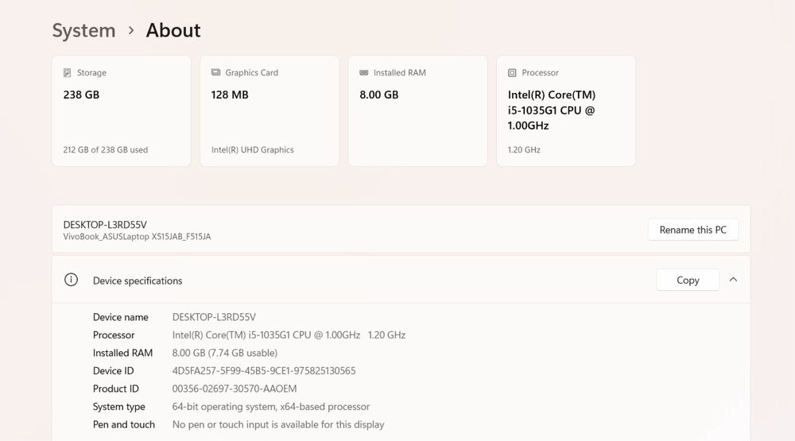This screenshot has height=441, width=795.
Task: Click the VivoBook_ASUSLaptop model name text
Action: point(137,237)
